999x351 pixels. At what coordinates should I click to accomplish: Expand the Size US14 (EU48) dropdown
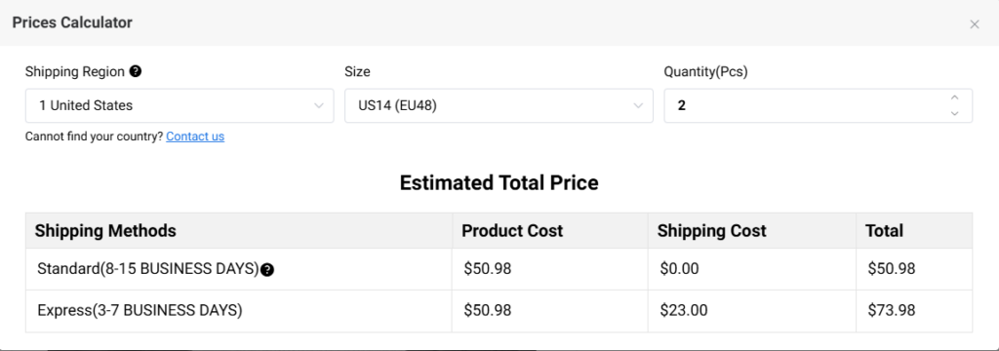pyautogui.click(x=499, y=105)
